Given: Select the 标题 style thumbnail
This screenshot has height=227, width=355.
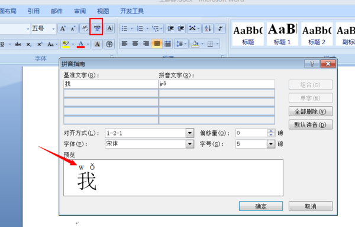Looking at the screenshot, I should pyautogui.click(x=248, y=34).
